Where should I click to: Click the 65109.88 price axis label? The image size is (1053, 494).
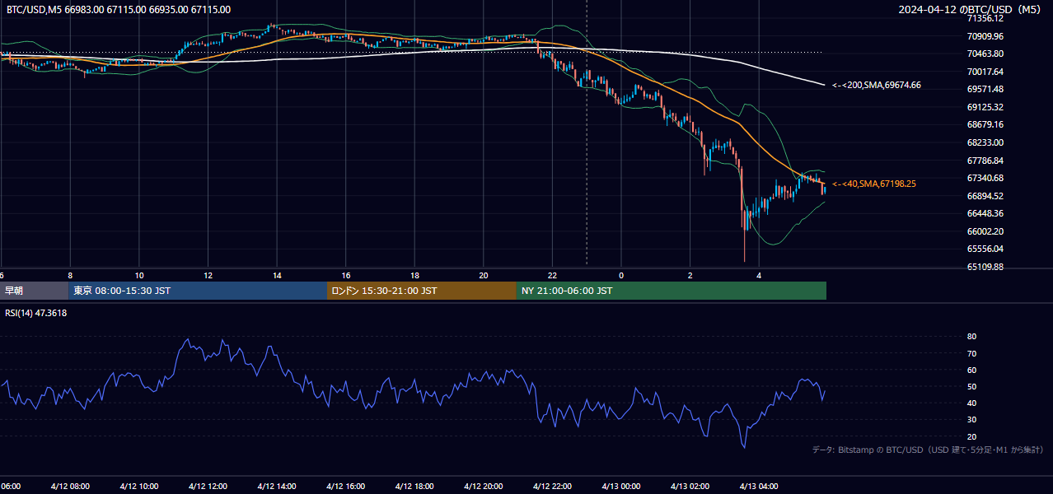[x=985, y=267]
